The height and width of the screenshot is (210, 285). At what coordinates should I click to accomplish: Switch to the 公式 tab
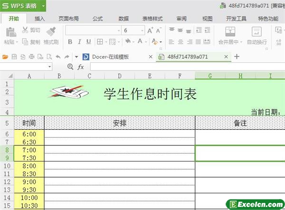(97, 19)
